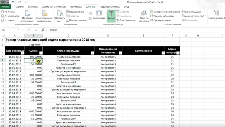
Task: Click Remove duplicates (Удалить дубликаты)
Action: coord(162,16)
